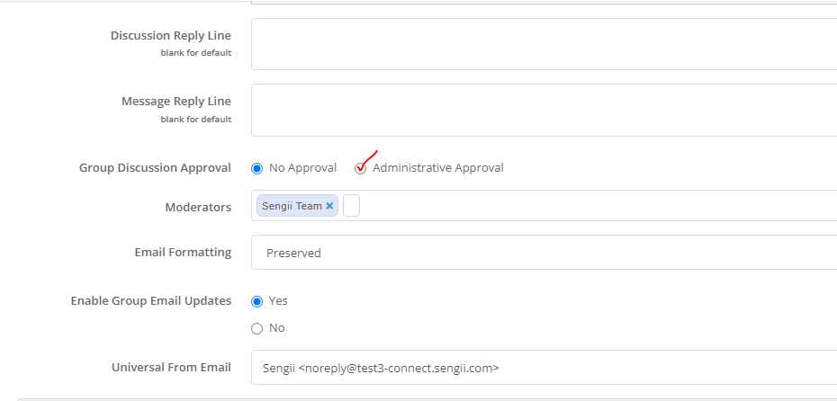Edit the Universal From Email field
This screenshot has width=837, height=401.
(x=544, y=368)
